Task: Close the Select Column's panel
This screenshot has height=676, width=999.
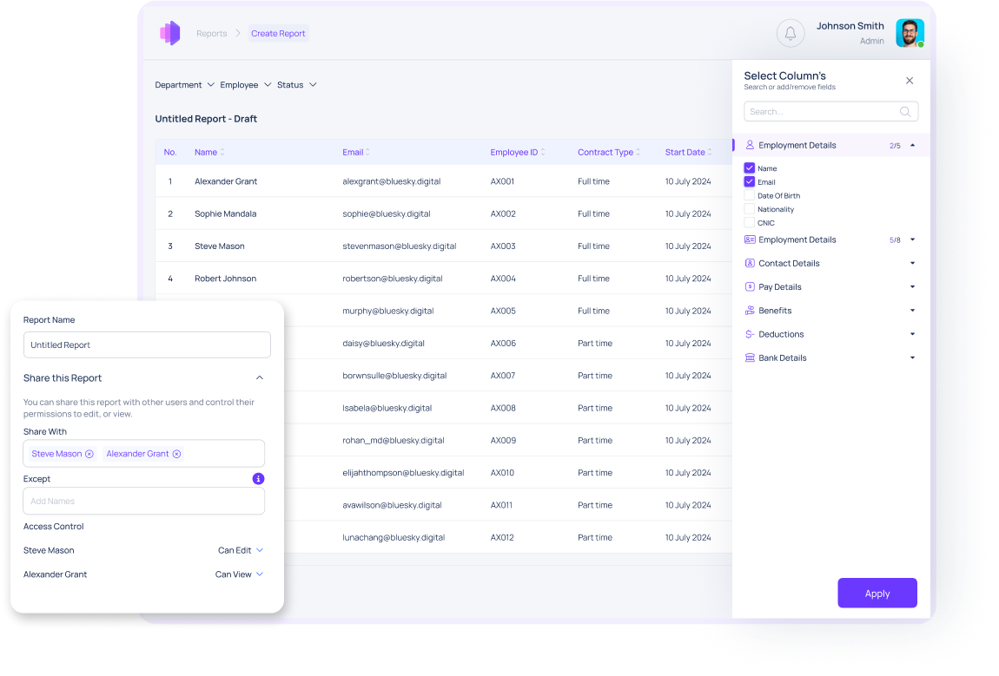Action: (x=910, y=81)
